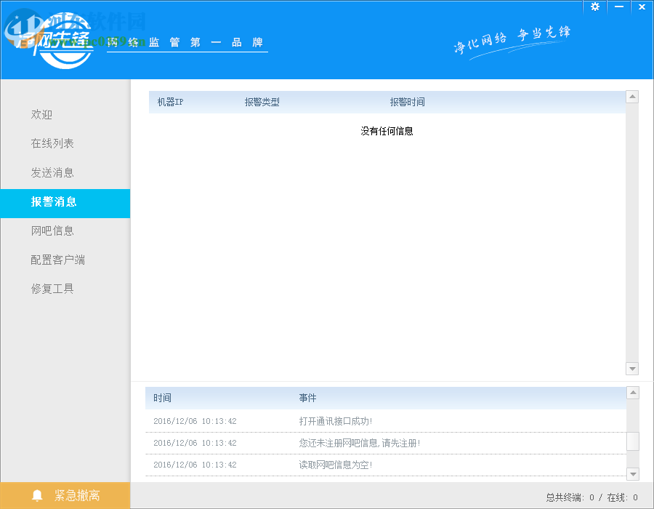Open settings with the gear icon
The height and width of the screenshot is (509, 654).
(594, 7)
